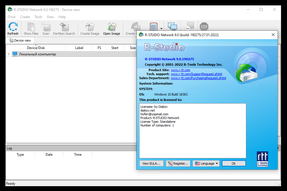
Task: Click the Start column header
Action: 115,48
